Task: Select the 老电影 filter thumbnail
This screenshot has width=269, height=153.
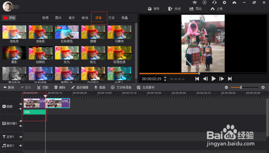Action: pos(41,32)
